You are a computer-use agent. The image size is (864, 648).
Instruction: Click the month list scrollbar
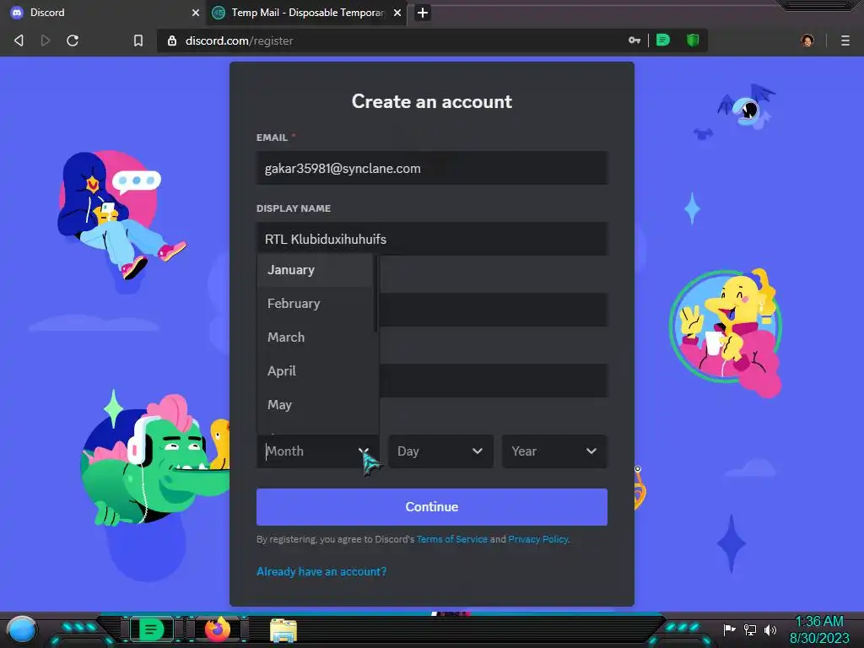[375, 293]
